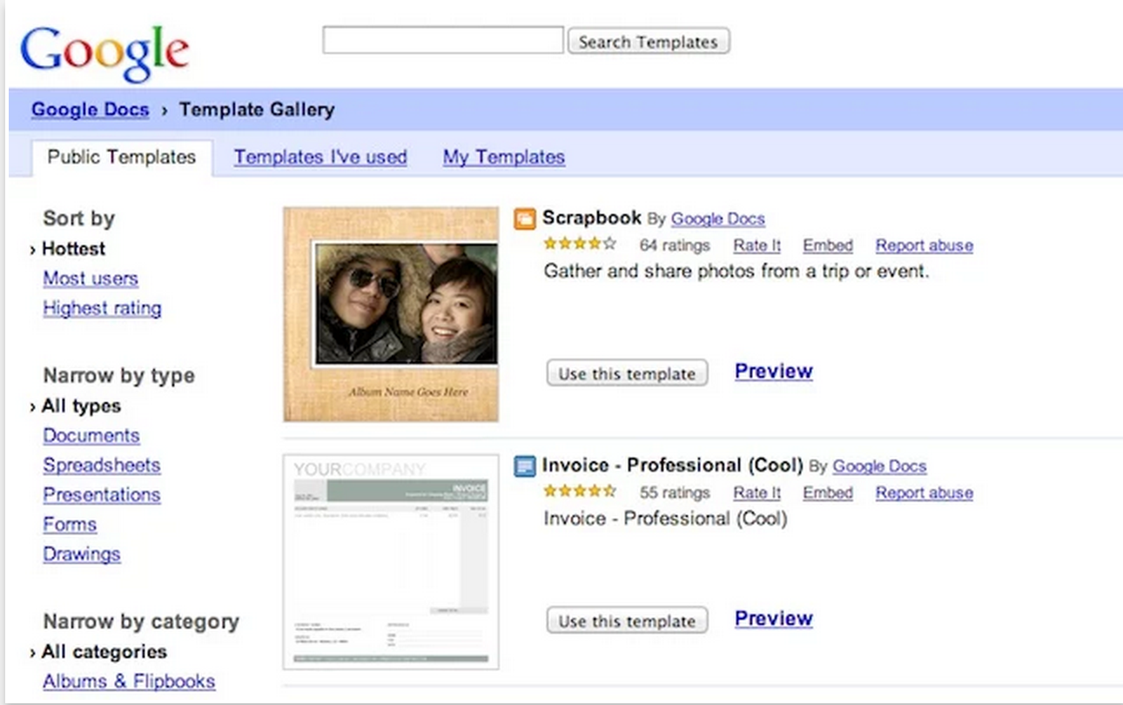Click the 64 ratings count text
This screenshot has height=705, width=1123.
675,245
